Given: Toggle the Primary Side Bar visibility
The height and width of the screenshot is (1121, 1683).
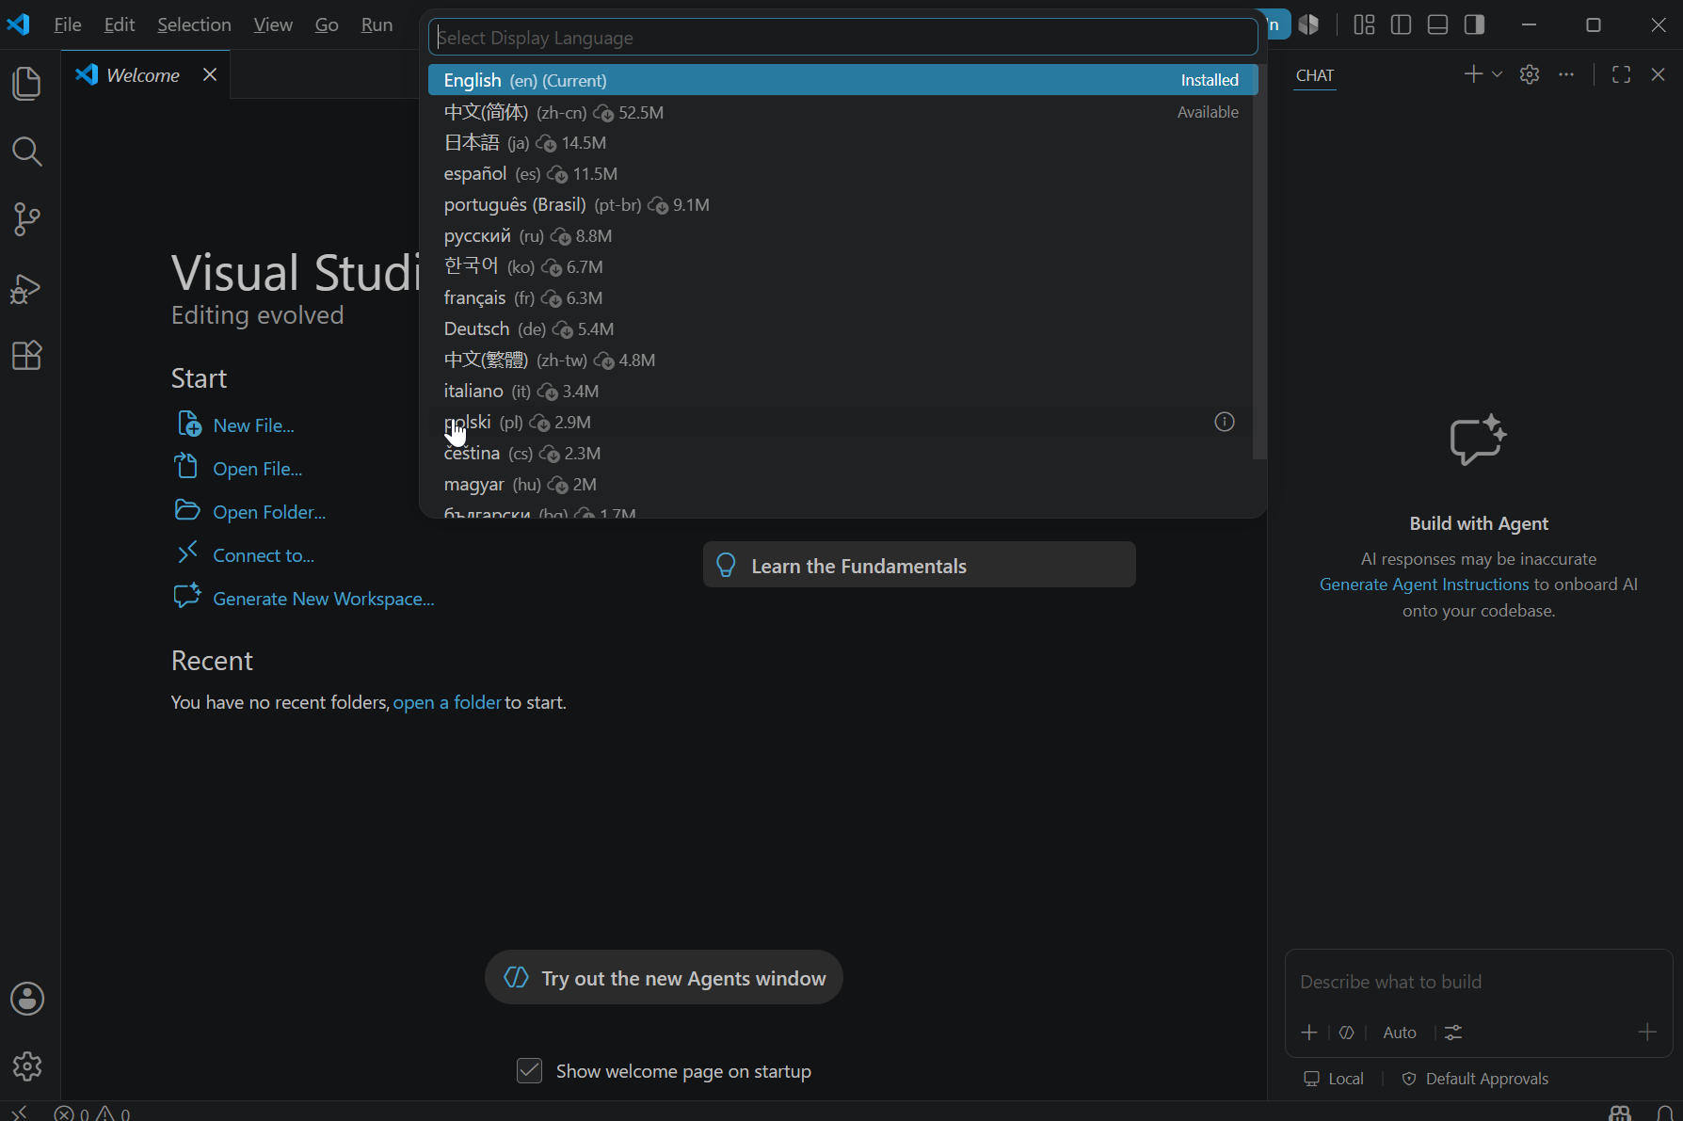Looking at the screenshot, I should tap(1401, 25).
